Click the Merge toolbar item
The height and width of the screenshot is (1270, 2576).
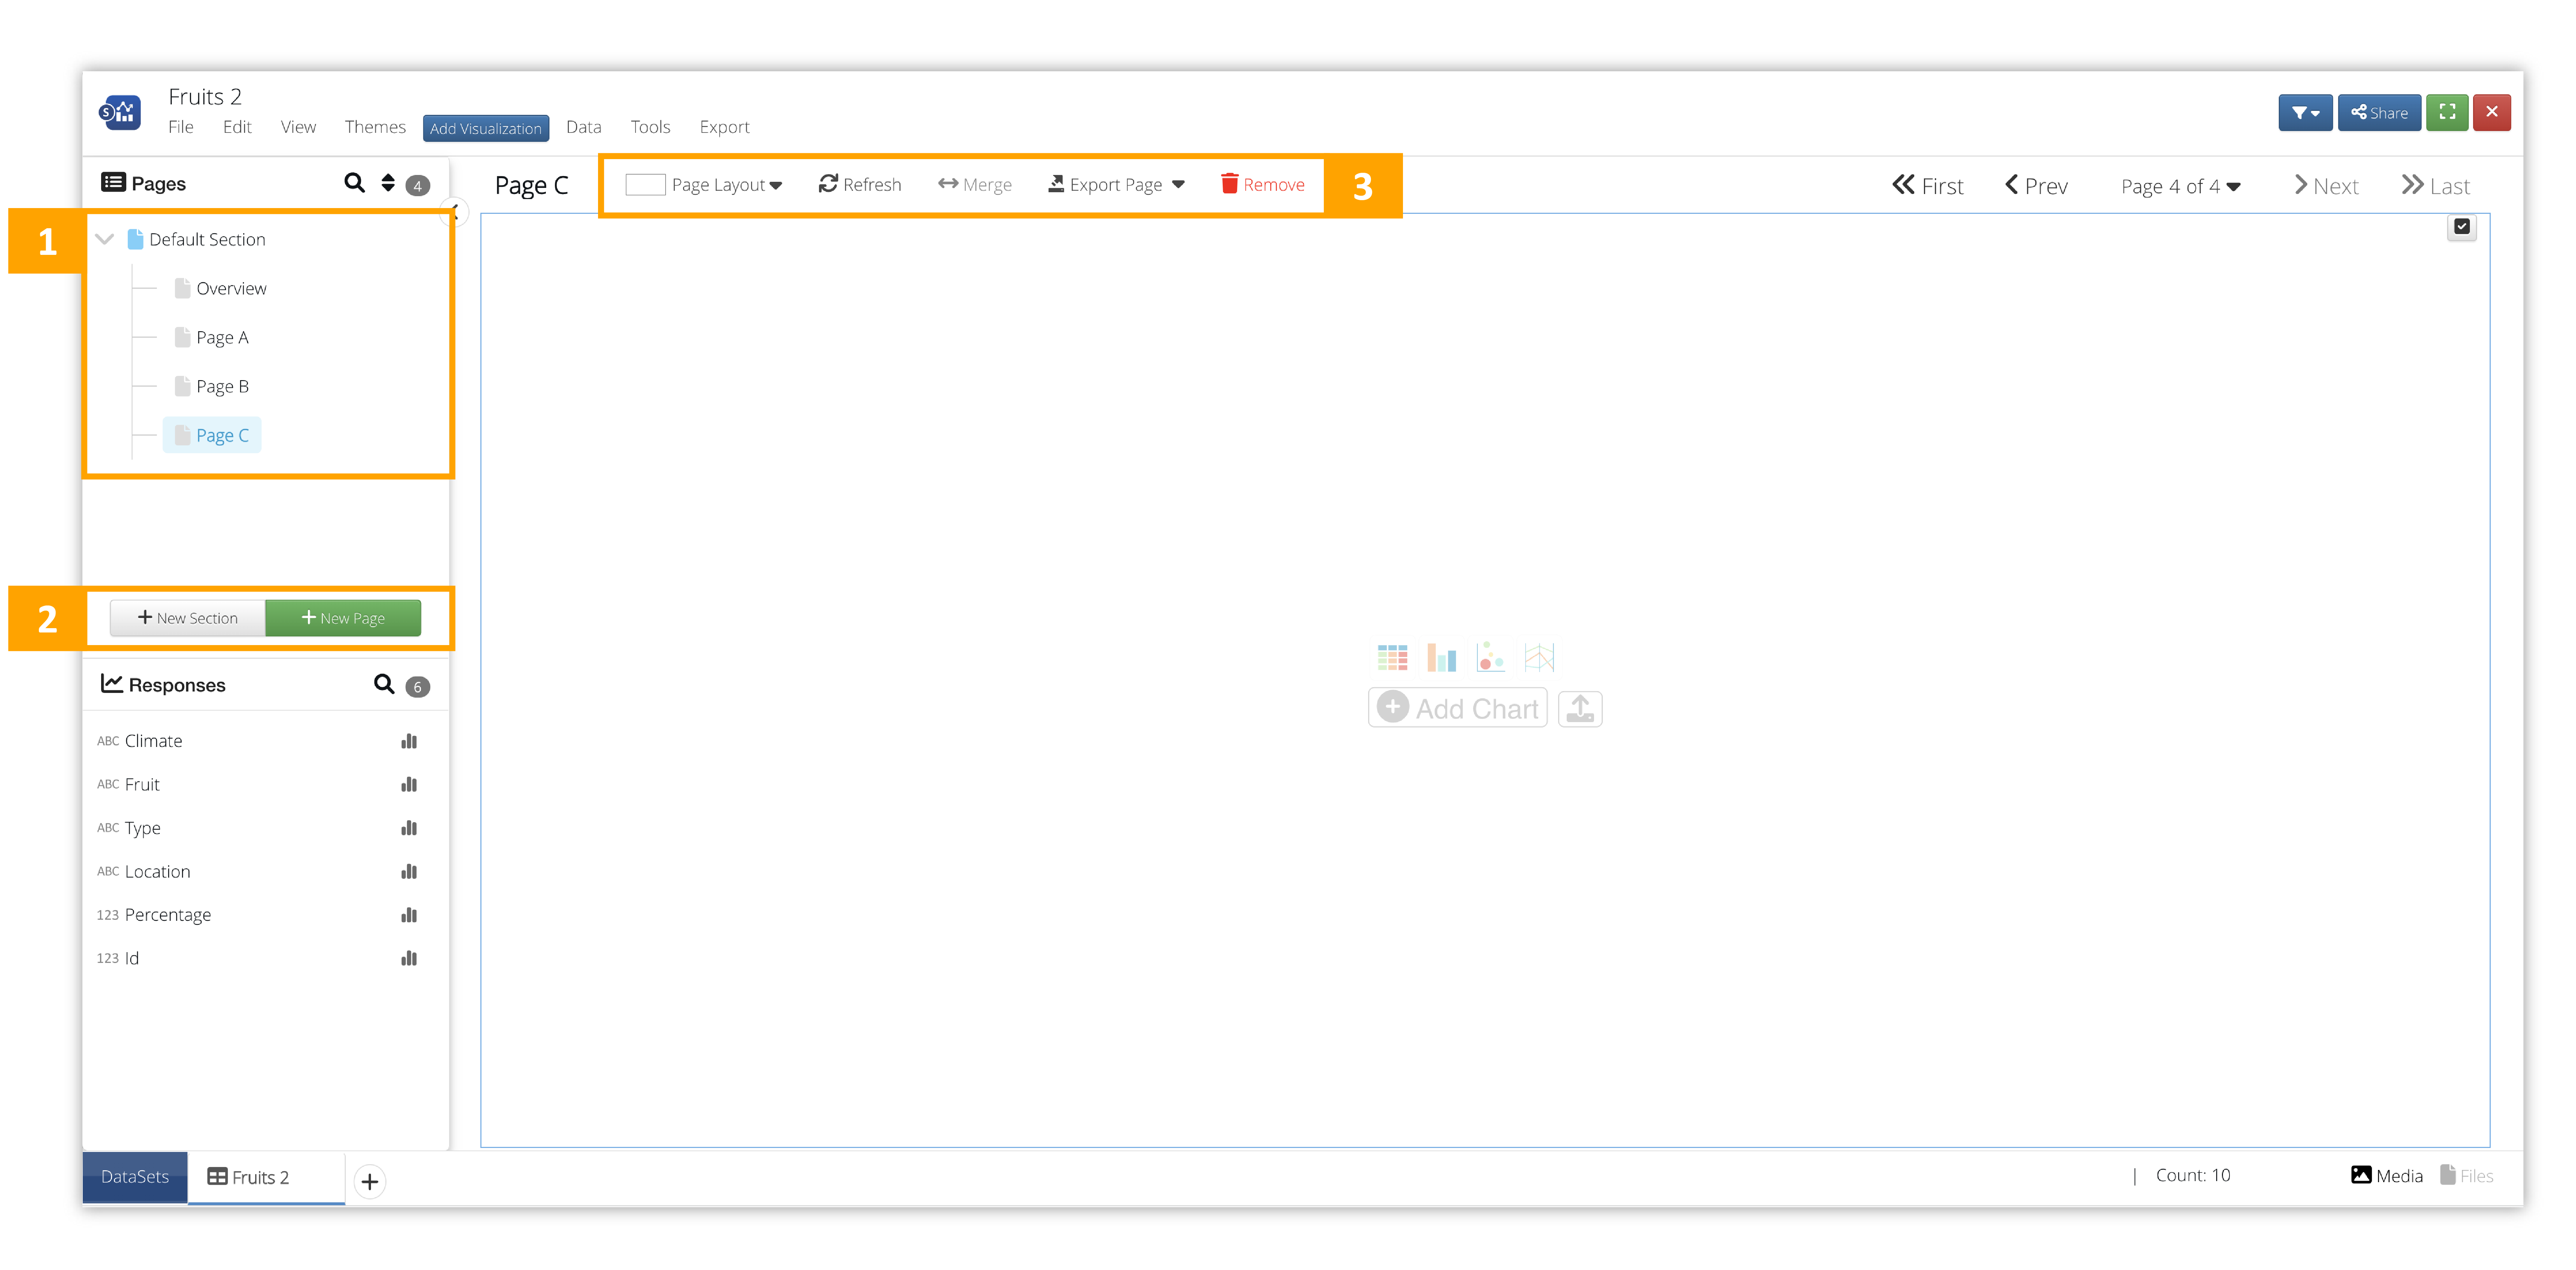tap(975, 185)
